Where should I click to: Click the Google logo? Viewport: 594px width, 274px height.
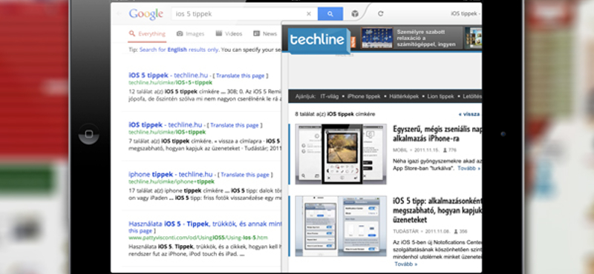pyautogui.click(x=146, y=14)
